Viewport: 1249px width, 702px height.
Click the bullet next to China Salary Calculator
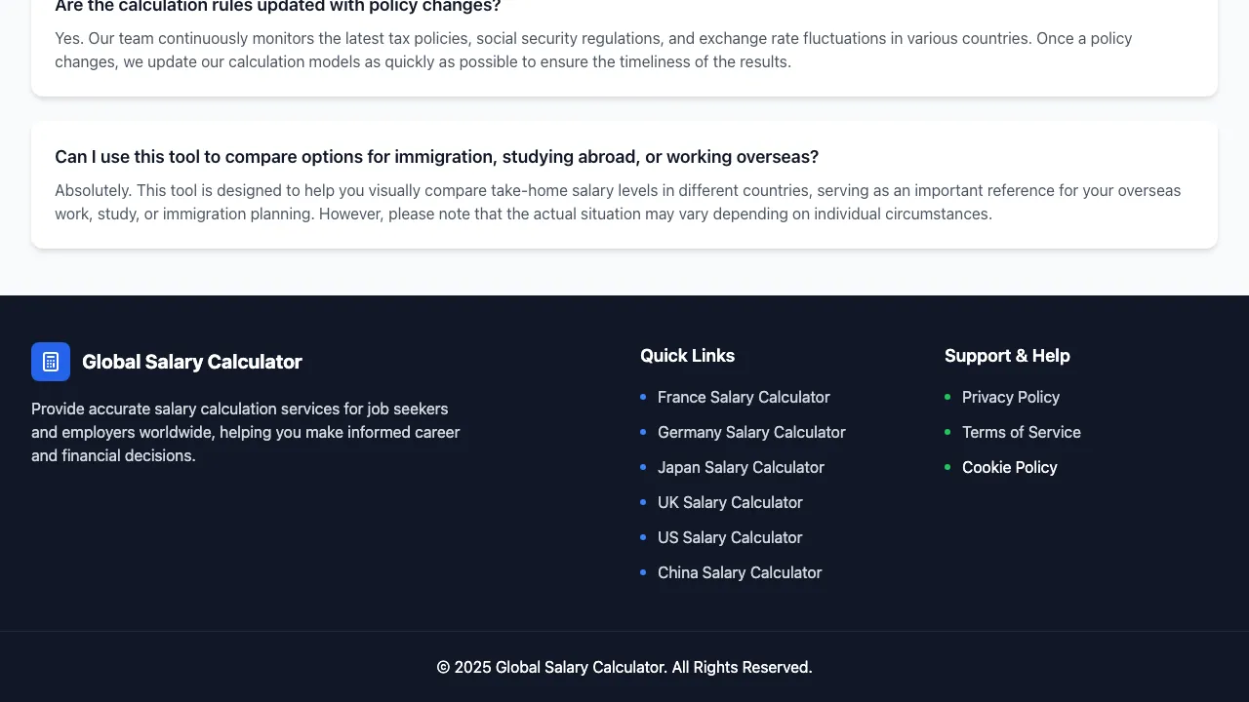coord(643,572)
